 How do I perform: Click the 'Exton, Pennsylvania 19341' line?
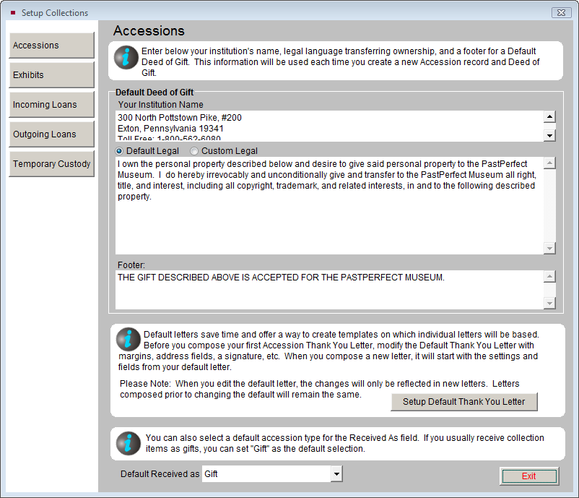pyautogui.click(x=170, y=129)
